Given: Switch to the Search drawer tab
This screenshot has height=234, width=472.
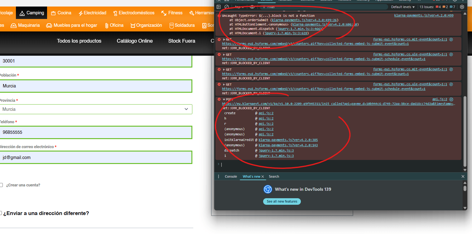Looking at the screenshot, I should pyautogui.click(x=274, y=176).
